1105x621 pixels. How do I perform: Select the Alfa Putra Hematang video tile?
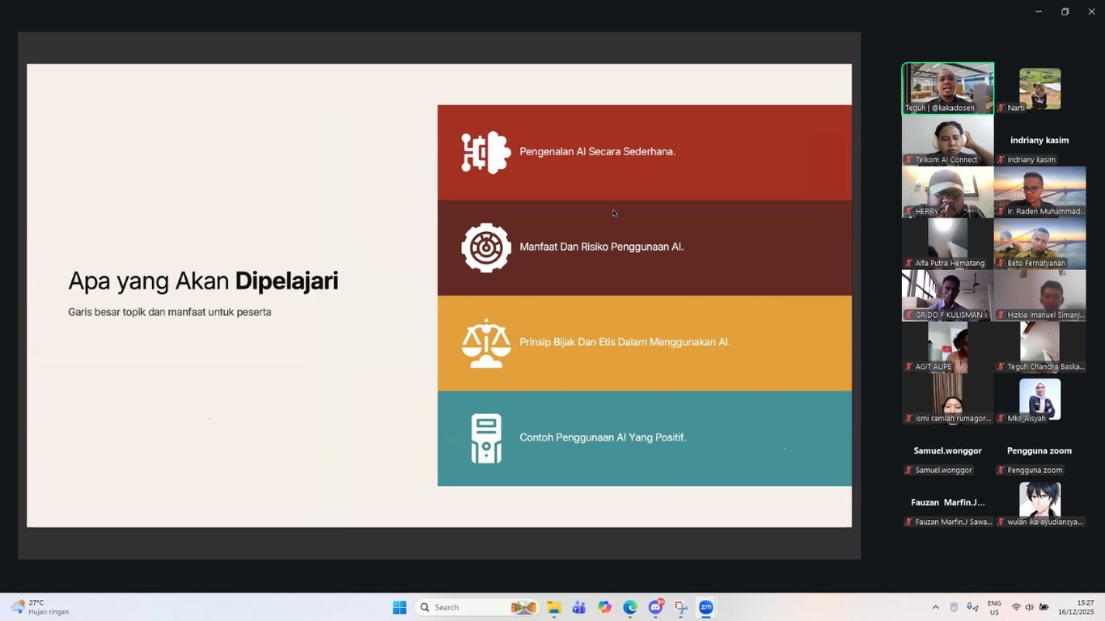point(948,244)
